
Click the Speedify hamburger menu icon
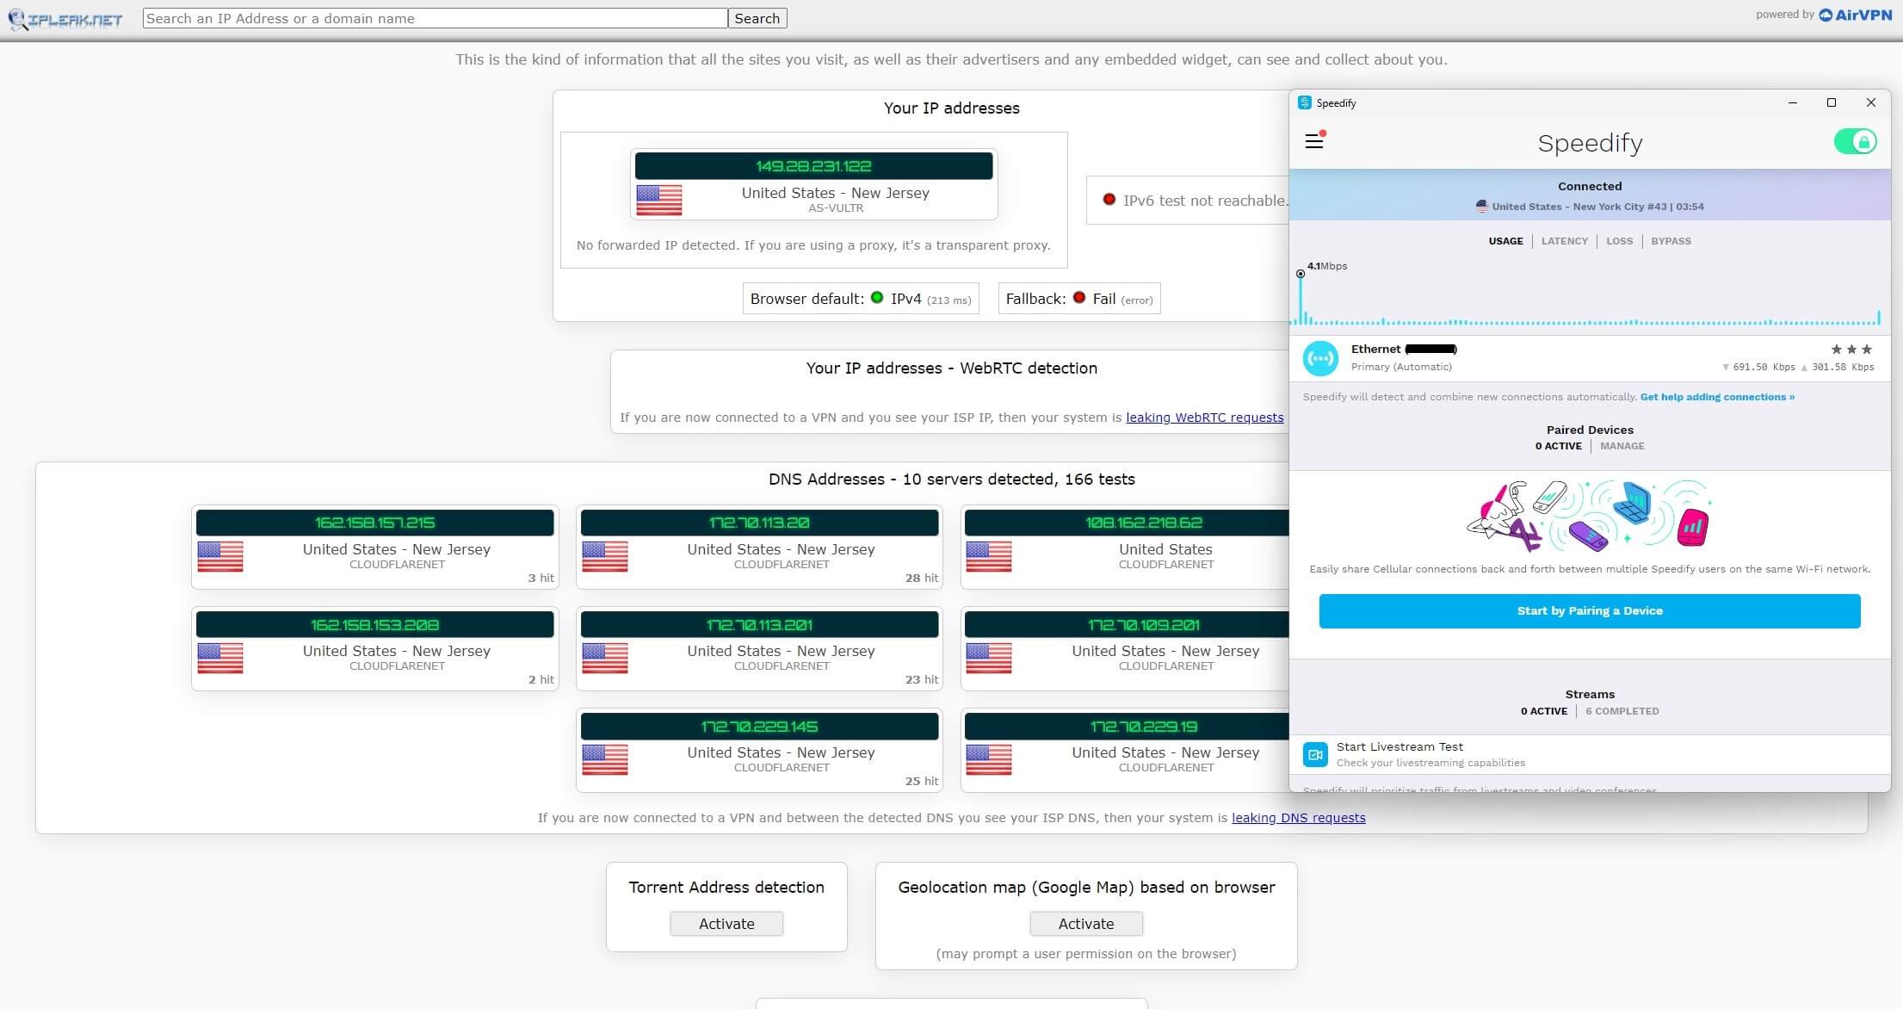tap(1315, 141)
